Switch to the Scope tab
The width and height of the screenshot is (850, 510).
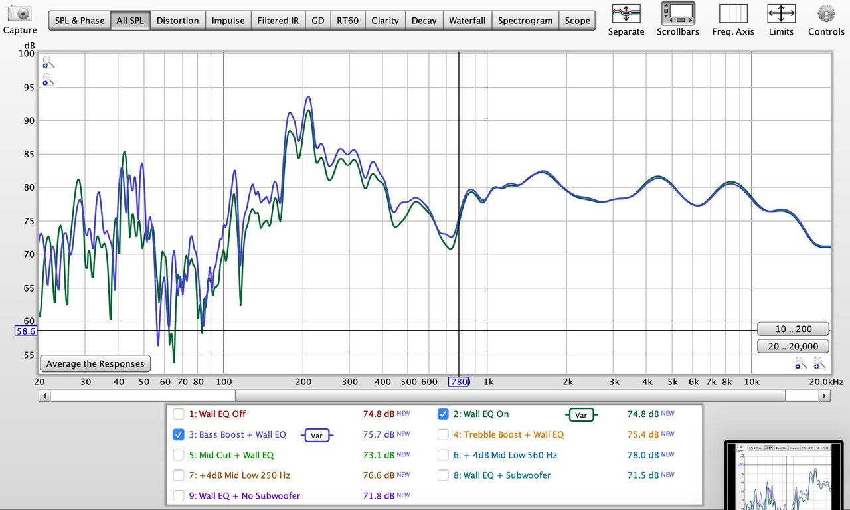click(x=578, y=21)
